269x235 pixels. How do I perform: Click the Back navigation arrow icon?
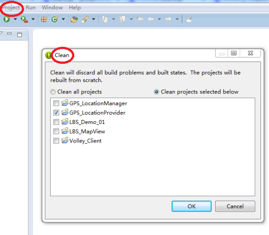(x=151, y=19)
